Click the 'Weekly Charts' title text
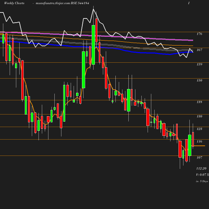The width and height of the screenshot is (209, 209). [x=14, y=3]
